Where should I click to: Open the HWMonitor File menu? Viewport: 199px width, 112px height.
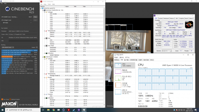41,4
